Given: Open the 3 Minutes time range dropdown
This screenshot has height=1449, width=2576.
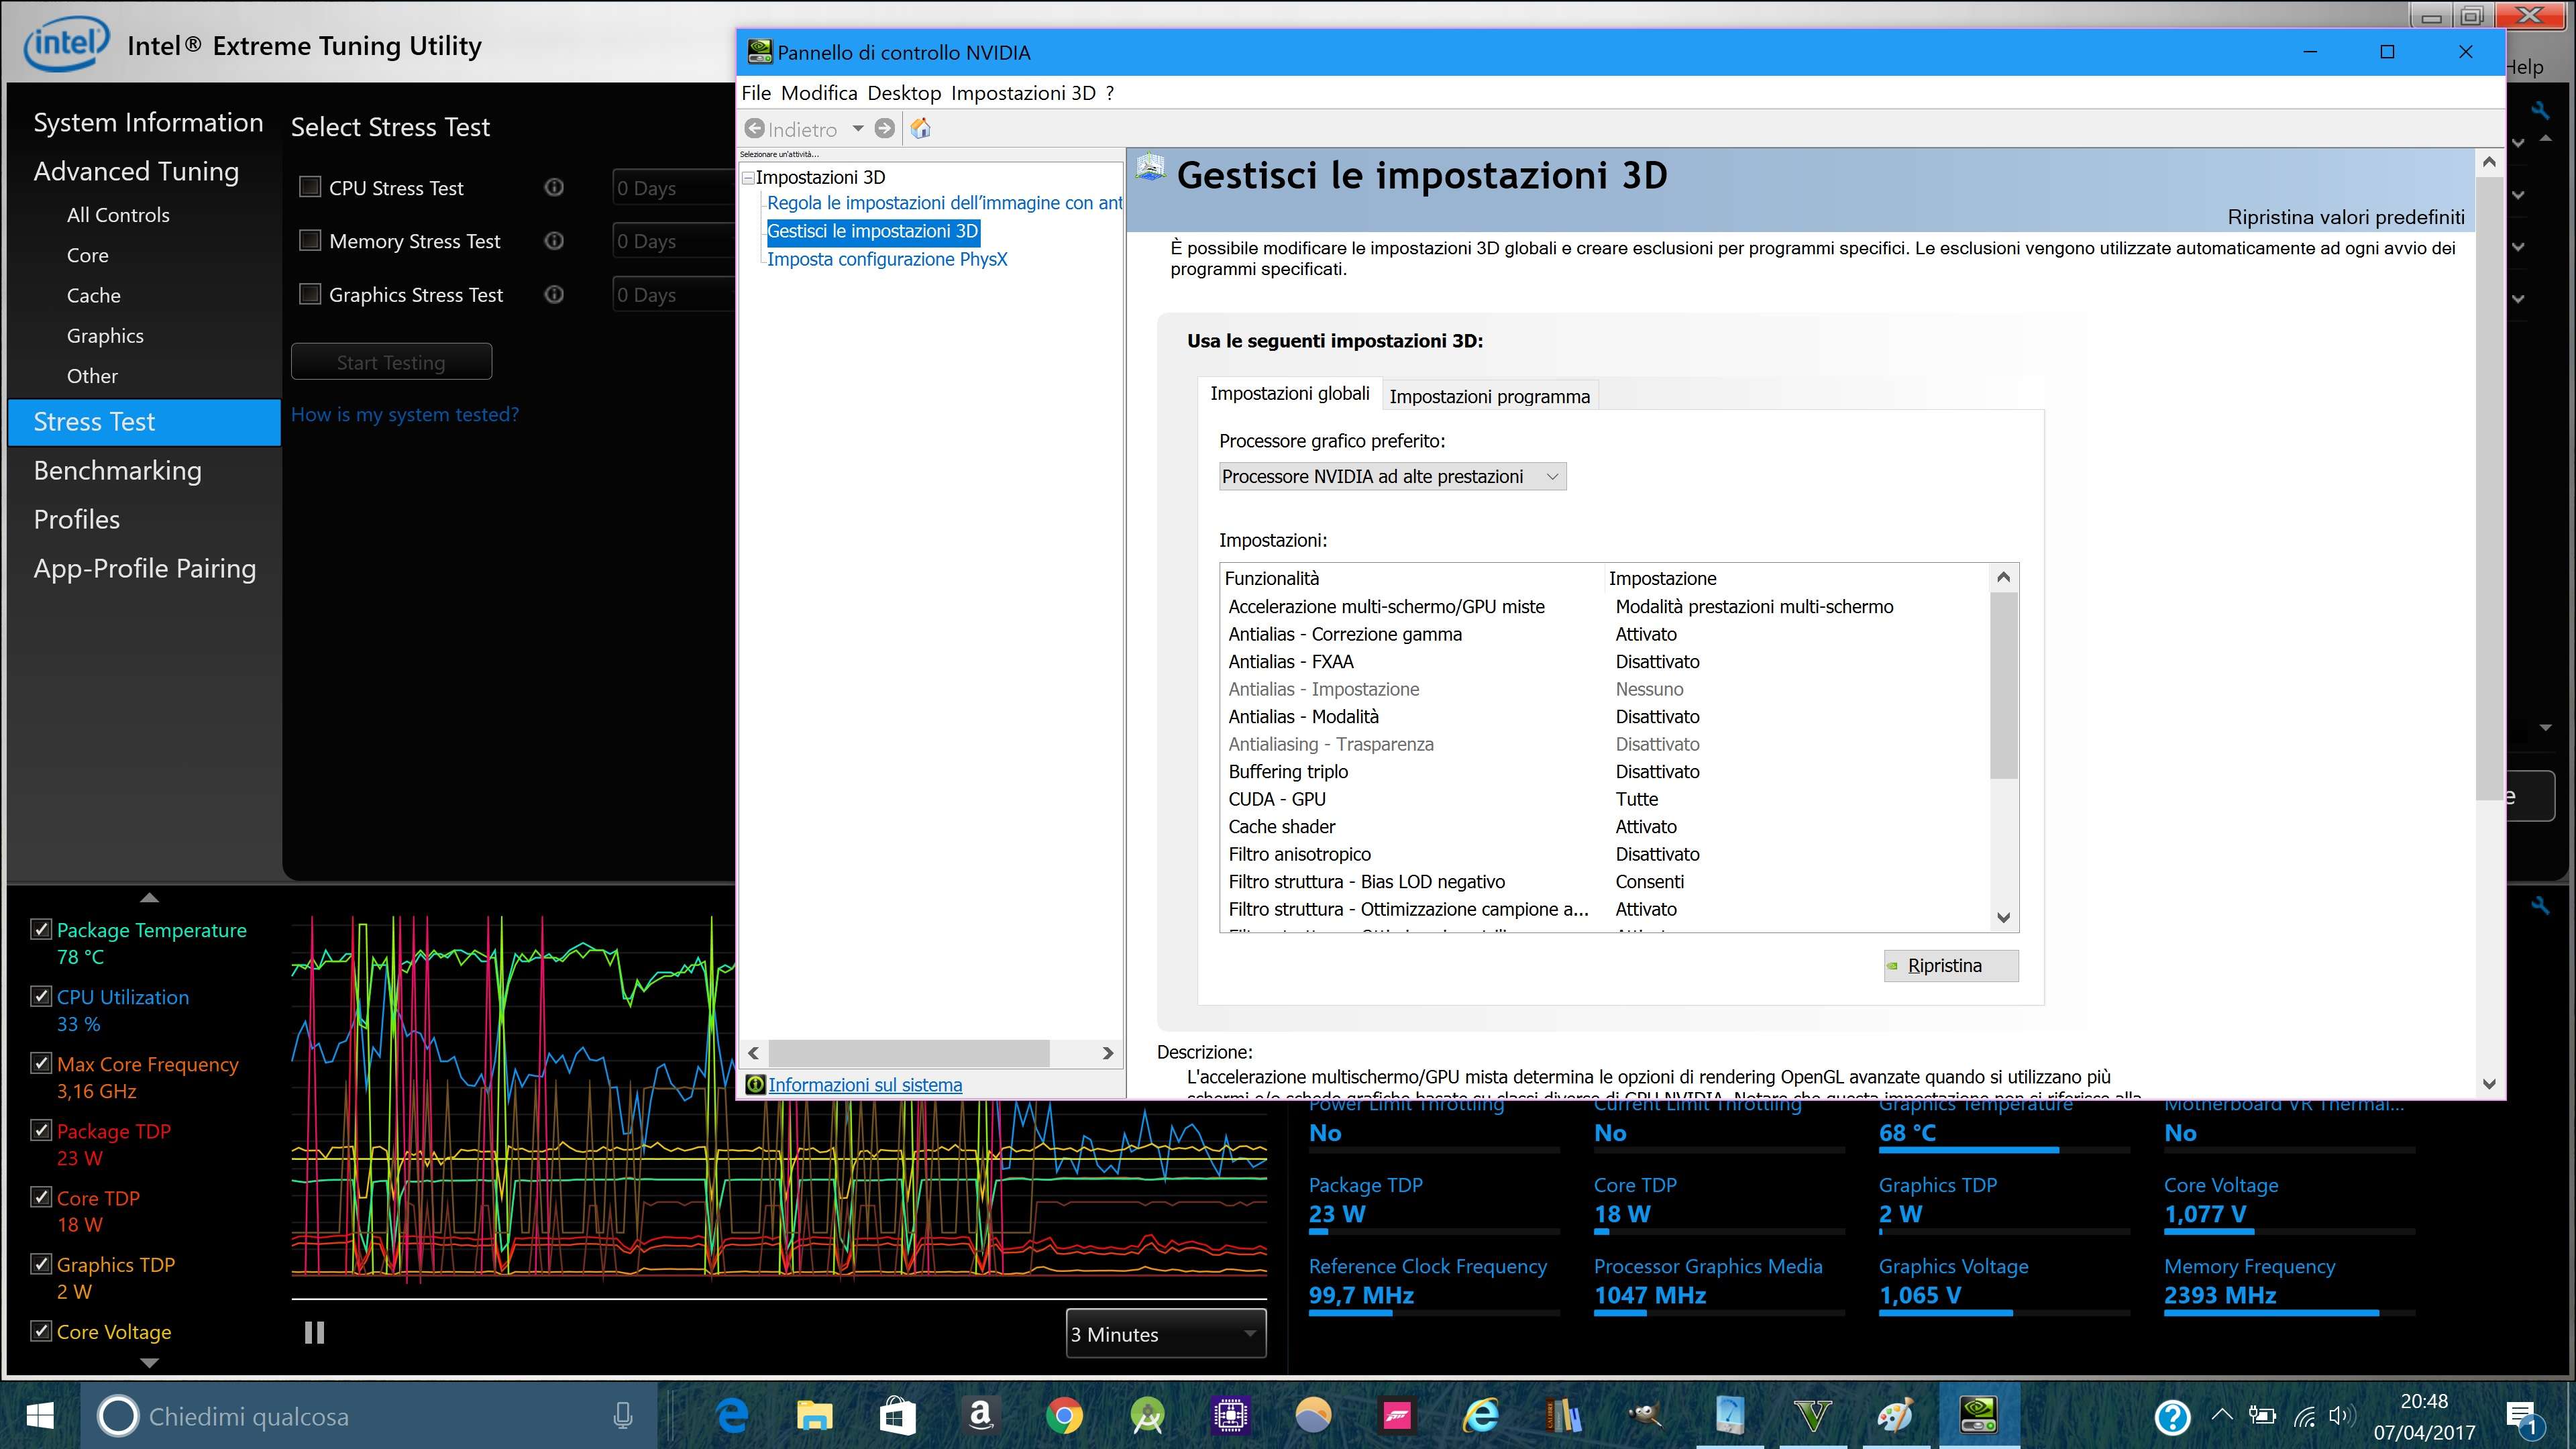Looking at the screenshot, I should pyautogui.click(x=1166, y=1334).
